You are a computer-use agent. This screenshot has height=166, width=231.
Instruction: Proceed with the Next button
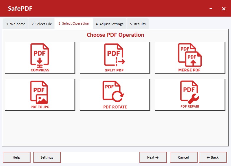[x=153, y=157]
